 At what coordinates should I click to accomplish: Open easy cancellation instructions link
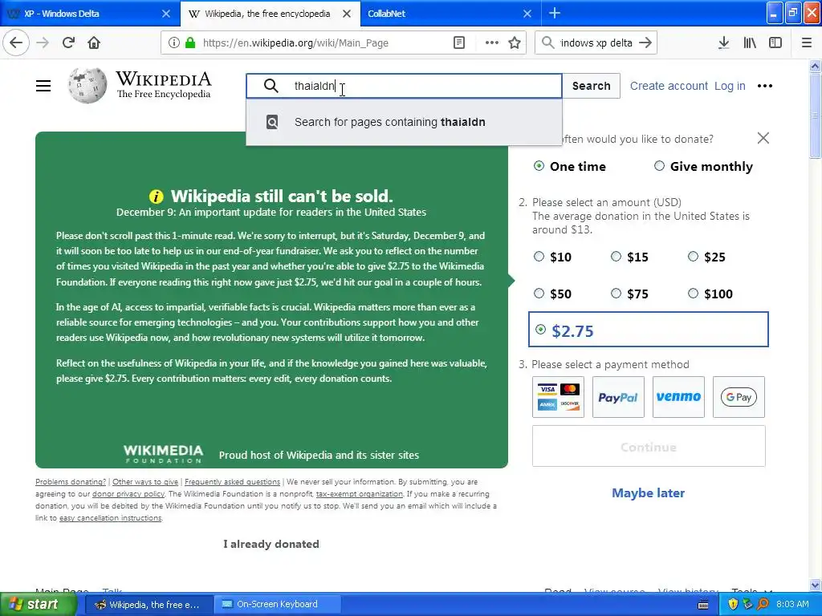[x=110, y=517]
